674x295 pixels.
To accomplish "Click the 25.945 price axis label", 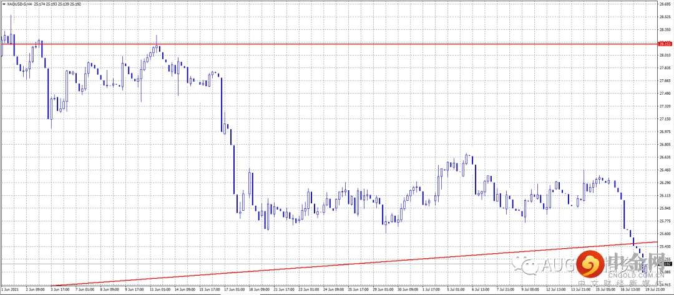I will (665, 208).
